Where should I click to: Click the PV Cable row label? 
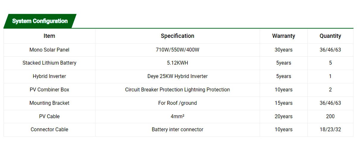49,117
